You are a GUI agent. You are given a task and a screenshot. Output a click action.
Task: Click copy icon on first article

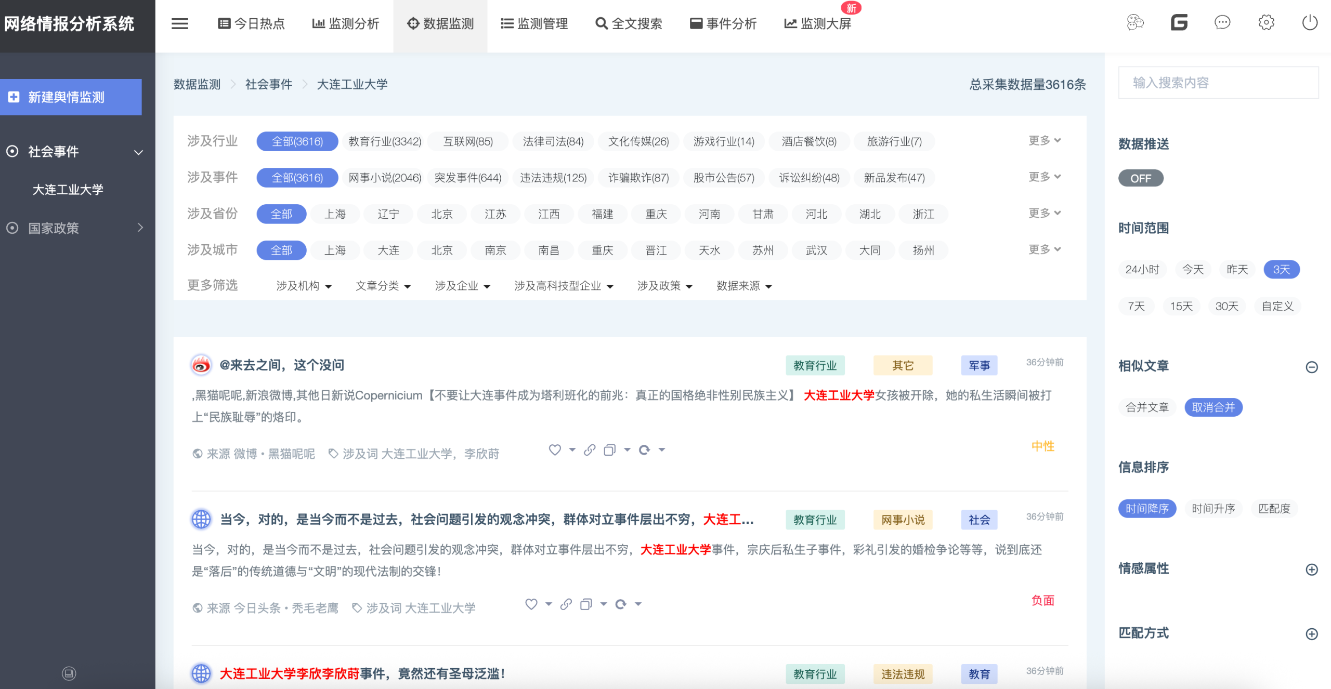[x=609, y=450]
